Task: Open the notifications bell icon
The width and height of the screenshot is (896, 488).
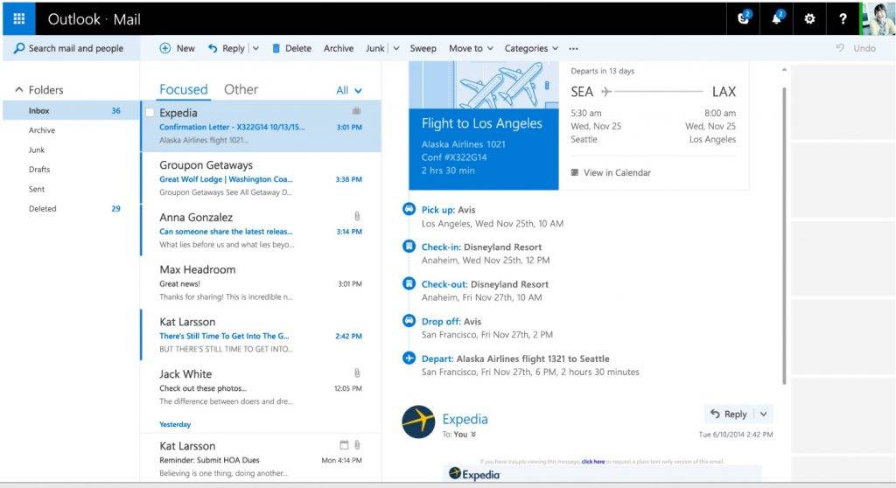Action: click(x=777, y=18)
